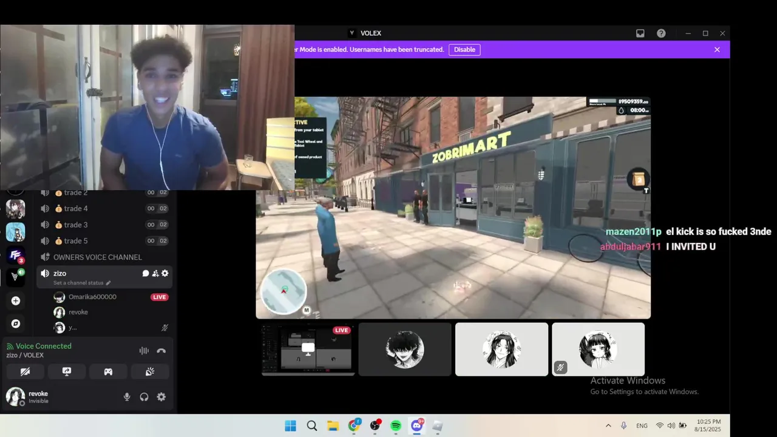Open the taskbar clock and date
Screen dimensions: 777x437
[708, 426]
